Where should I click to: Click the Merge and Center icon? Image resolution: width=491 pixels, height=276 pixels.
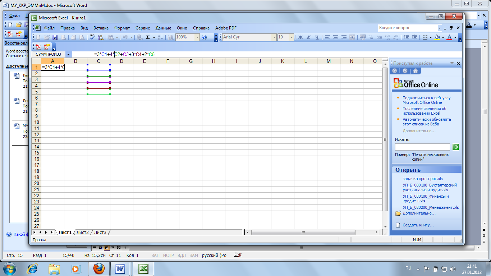coord(352,37)
